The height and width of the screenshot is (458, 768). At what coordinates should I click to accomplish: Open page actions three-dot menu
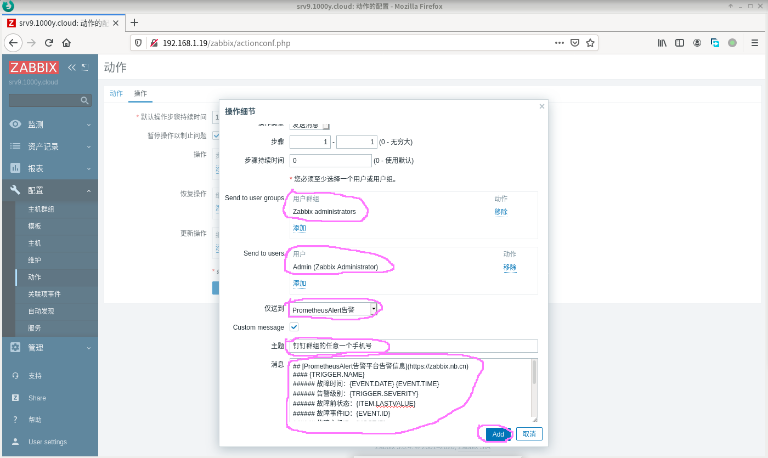[559, 43]
